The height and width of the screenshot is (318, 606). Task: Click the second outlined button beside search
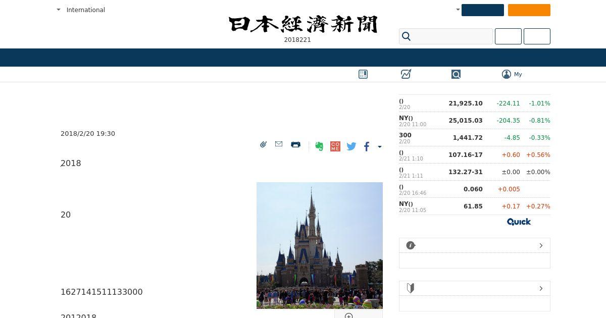pos(537,36)
